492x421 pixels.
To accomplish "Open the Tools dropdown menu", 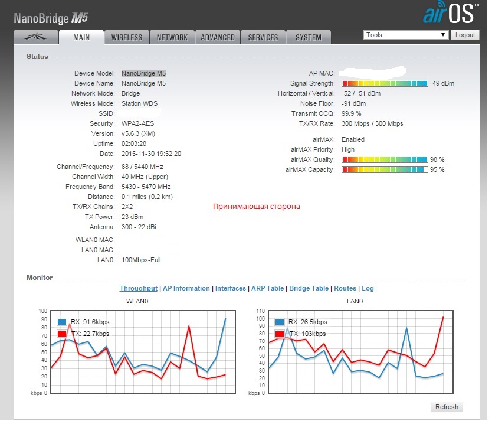I will pyautogui.click(x=406, y=35).
